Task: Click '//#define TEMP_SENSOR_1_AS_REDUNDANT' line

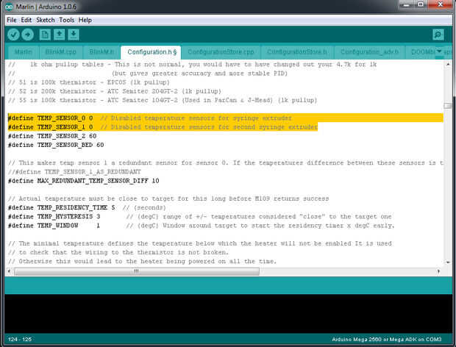Action: click(x=74, y=172)
